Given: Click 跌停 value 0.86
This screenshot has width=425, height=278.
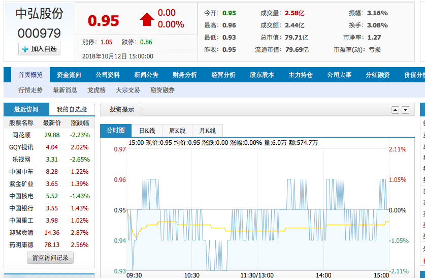Looking at the screenshot, I should [x=146, y=42].
